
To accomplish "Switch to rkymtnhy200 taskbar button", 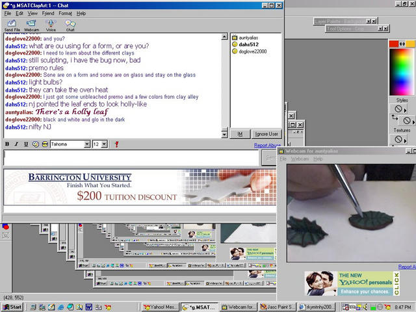I will coord(317,307).
